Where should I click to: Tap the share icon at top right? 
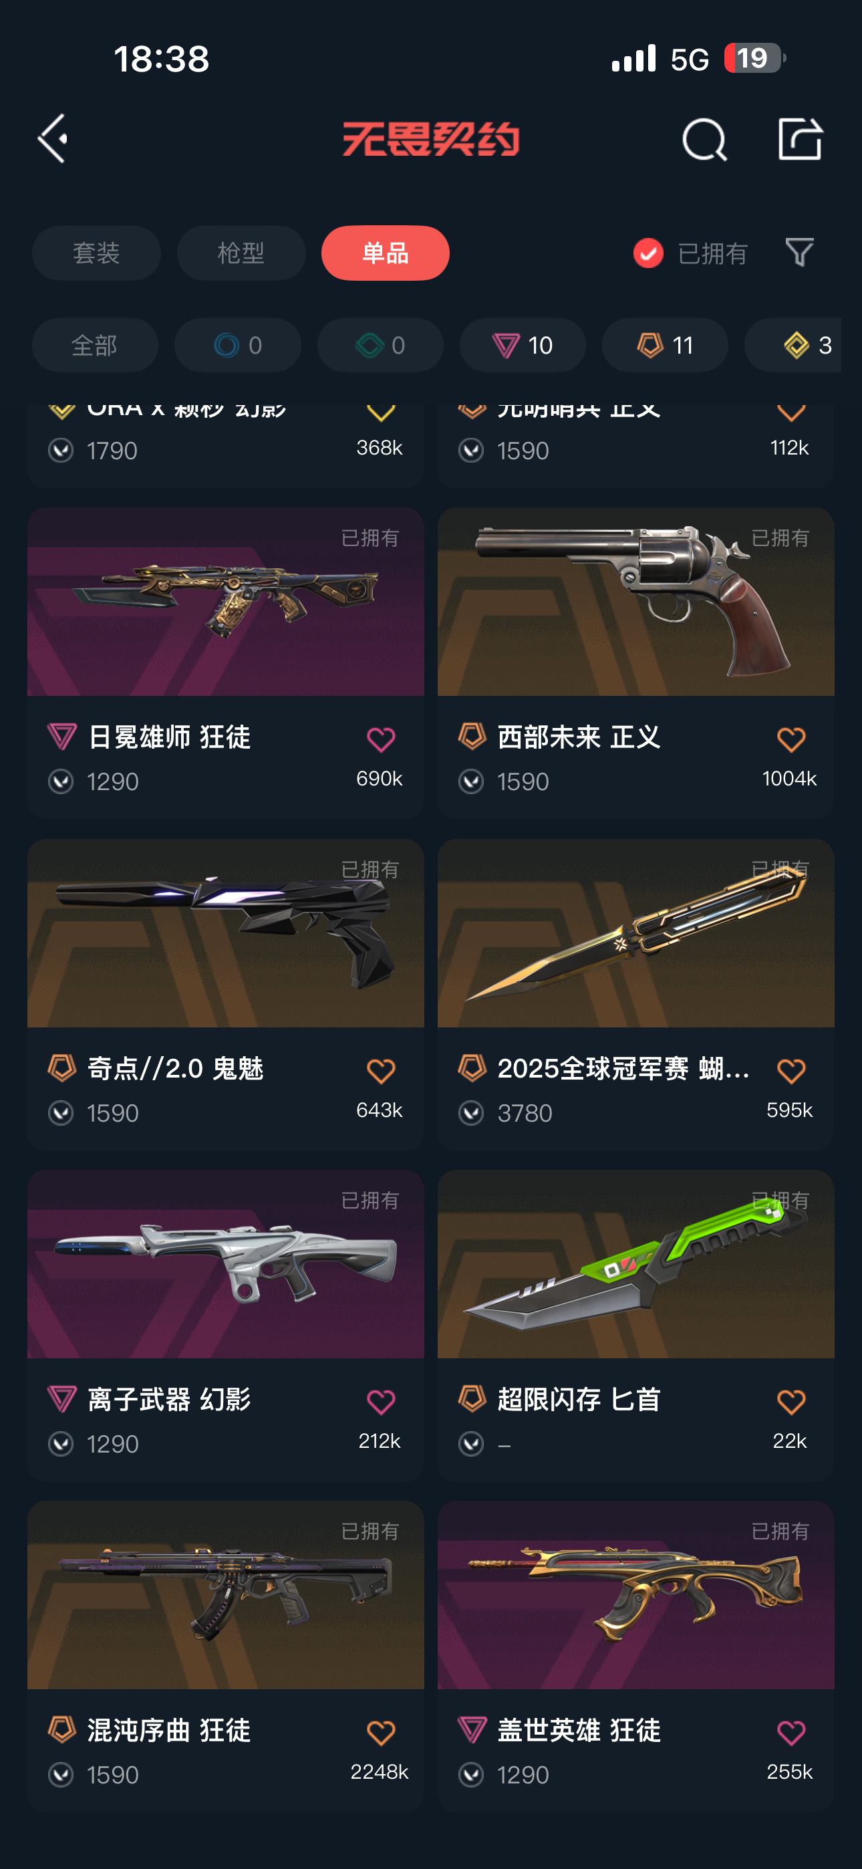click(800, 138)
